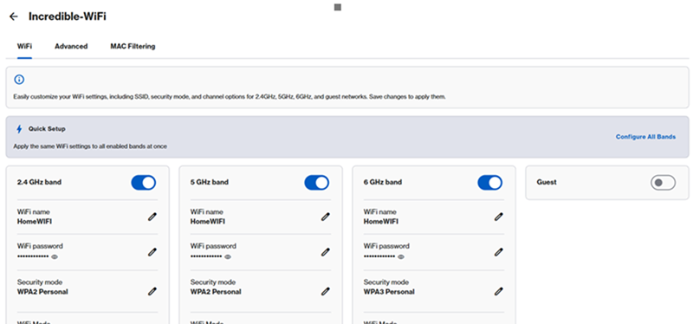Click the 5 GHz band heading
The image size is (693, 324).
click(210, 182)
